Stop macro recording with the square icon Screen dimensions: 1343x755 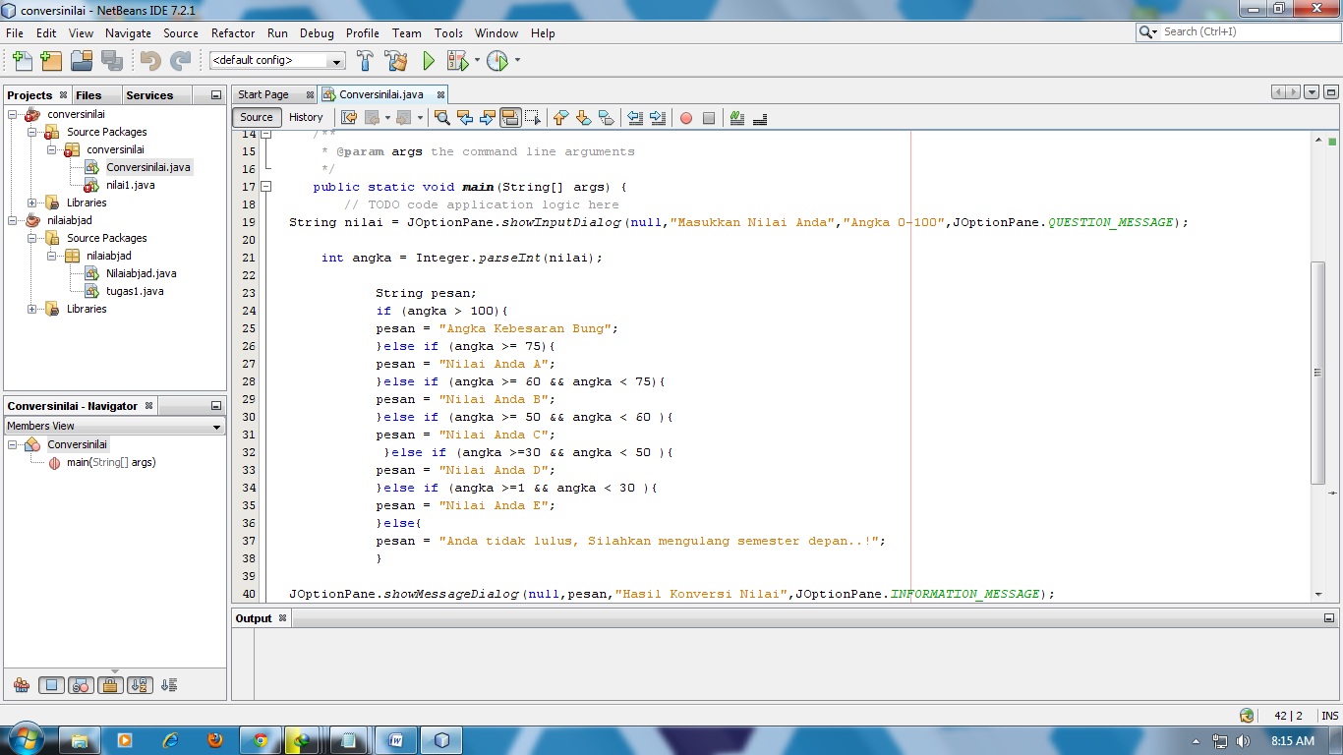pyautogui.click(x=709, y=118)
